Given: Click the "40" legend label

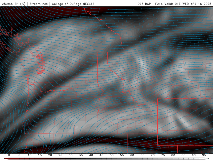Looking at the screenshot, I should (91, 155).
